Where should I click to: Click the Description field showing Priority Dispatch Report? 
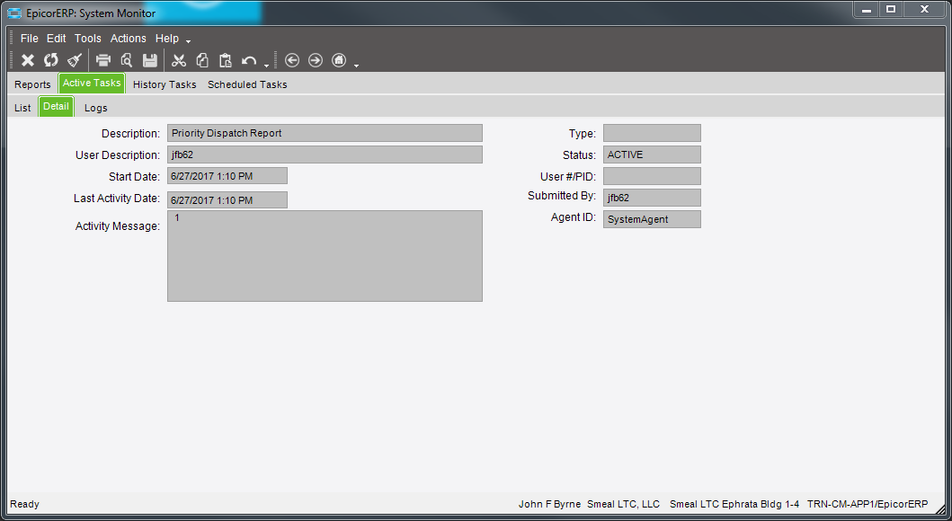click(325, 133)
